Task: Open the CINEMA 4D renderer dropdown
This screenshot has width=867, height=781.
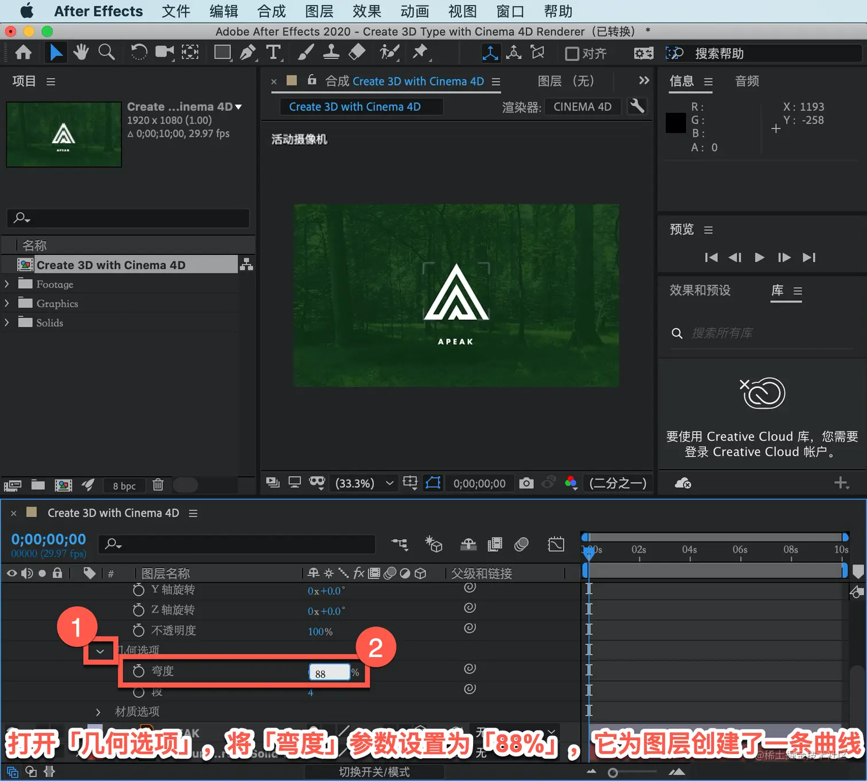Action: pos(582,107)
